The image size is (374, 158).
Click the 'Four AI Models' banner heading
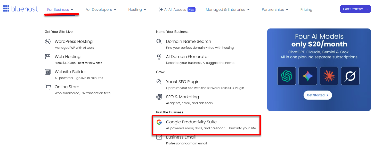319,36
